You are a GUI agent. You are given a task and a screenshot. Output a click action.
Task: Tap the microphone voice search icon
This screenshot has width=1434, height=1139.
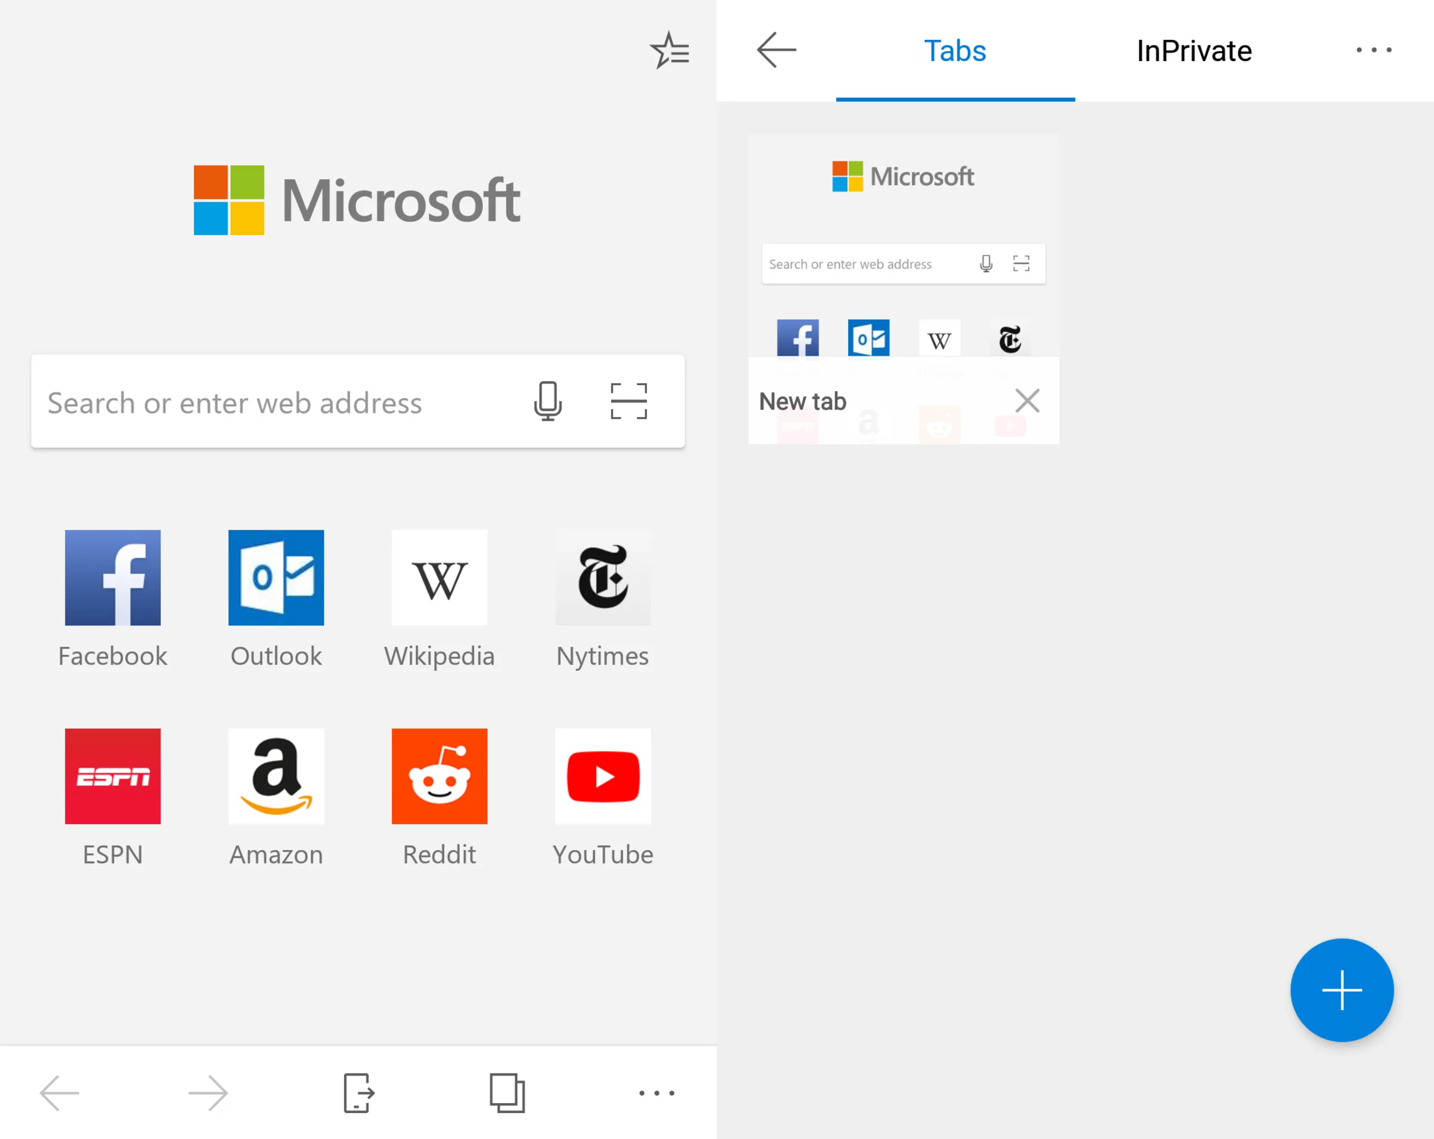[x=547, y=401]
